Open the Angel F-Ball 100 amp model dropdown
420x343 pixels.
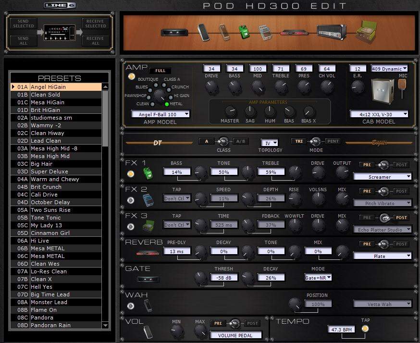161,114
